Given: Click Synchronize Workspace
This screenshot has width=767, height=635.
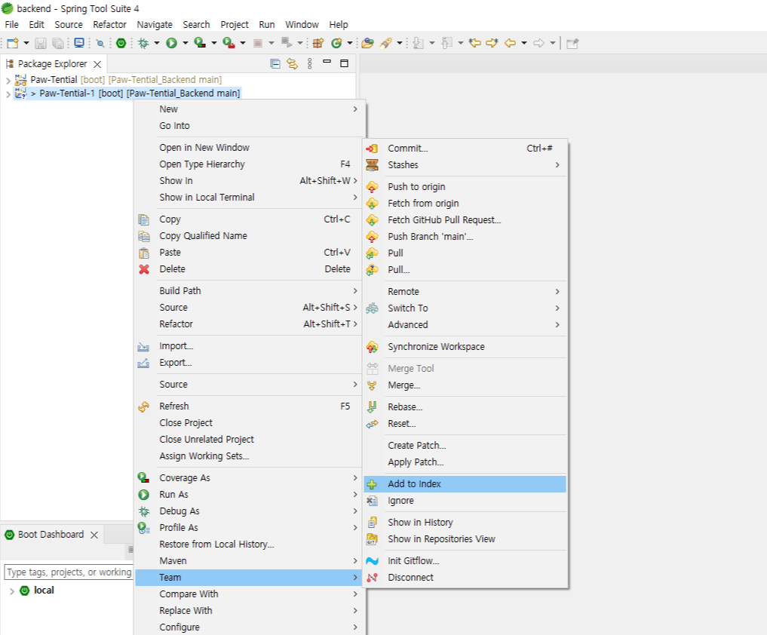Looking at the screenshot, I should (465, 347).
